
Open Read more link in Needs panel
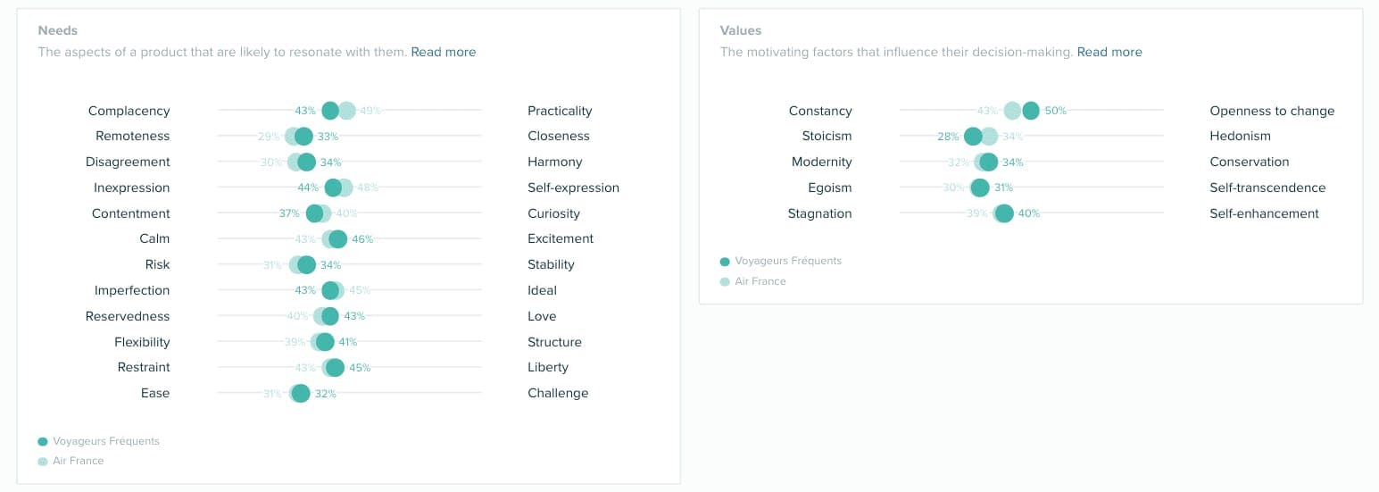(x=443, y=52)
